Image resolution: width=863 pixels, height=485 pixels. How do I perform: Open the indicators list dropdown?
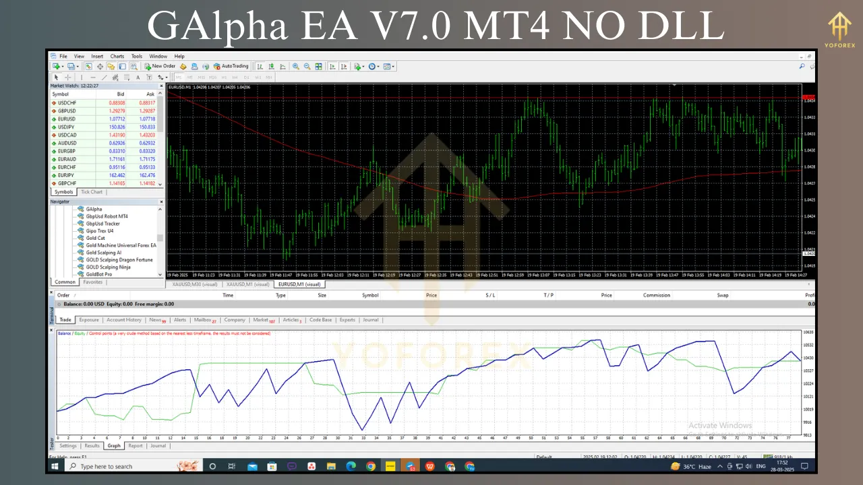[360, 66]
